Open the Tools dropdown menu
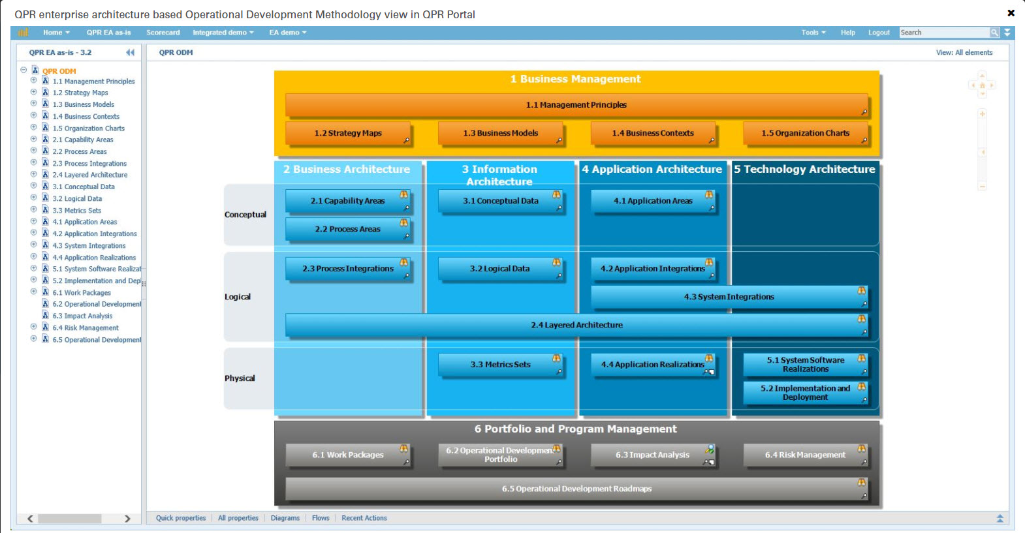 point(813,33)
